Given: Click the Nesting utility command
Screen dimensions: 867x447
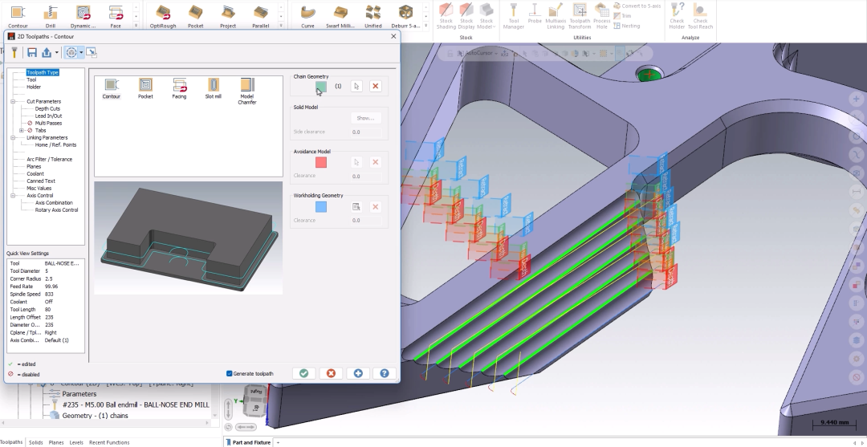Looking at the screenshot, I should point(626,26).
